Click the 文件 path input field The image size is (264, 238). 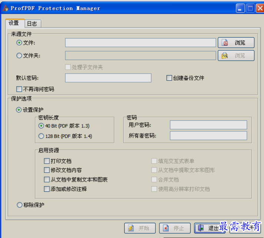[141, 43]
